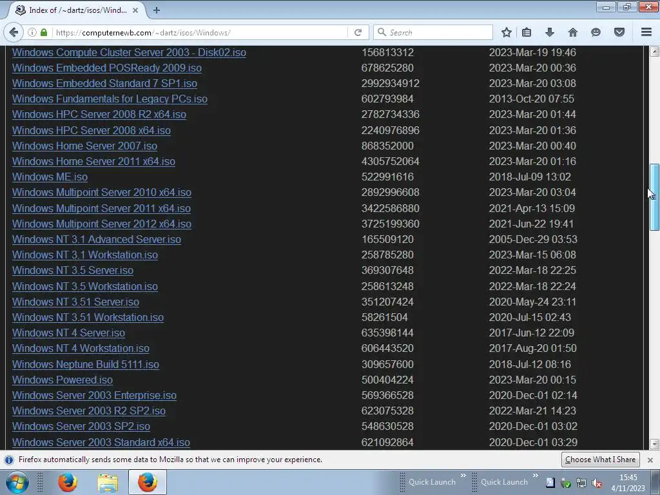Open Windows NT 3.51 Workstation.iso link
Screen dimensions: 660x495
[88, 317]
